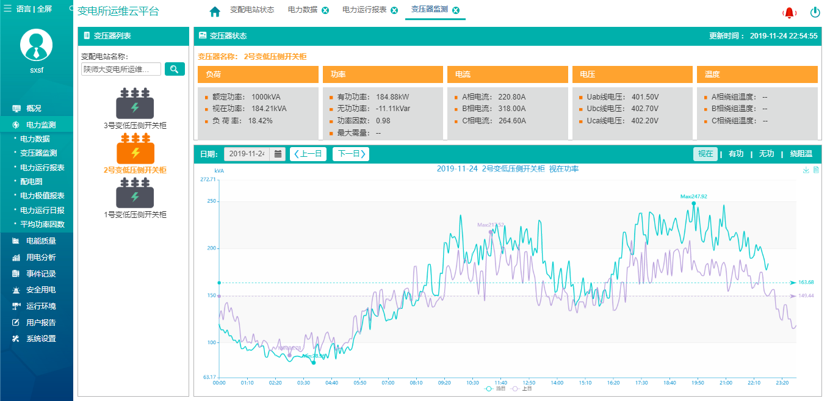This screenshot has width=830, height=401.
Task: Expand the 电能质量 sidebar menu
Action: tap(41, 241)
